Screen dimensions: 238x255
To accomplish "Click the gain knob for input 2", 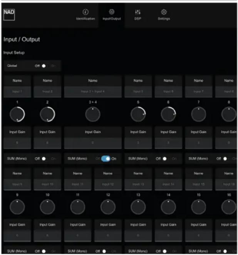I will (47, 114).
